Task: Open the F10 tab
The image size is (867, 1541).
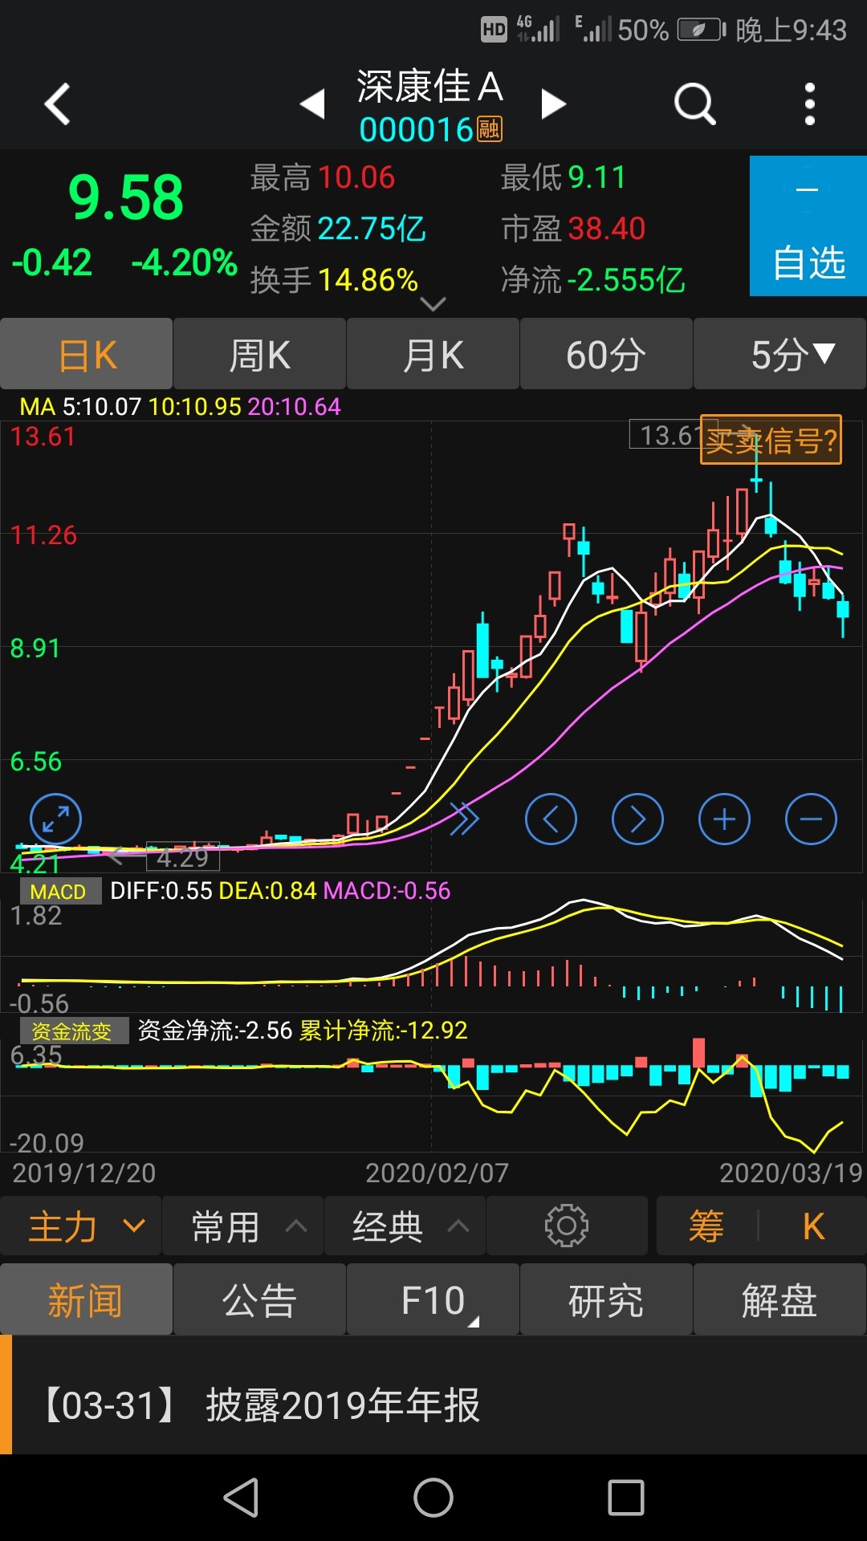Action: [433, 1299]
